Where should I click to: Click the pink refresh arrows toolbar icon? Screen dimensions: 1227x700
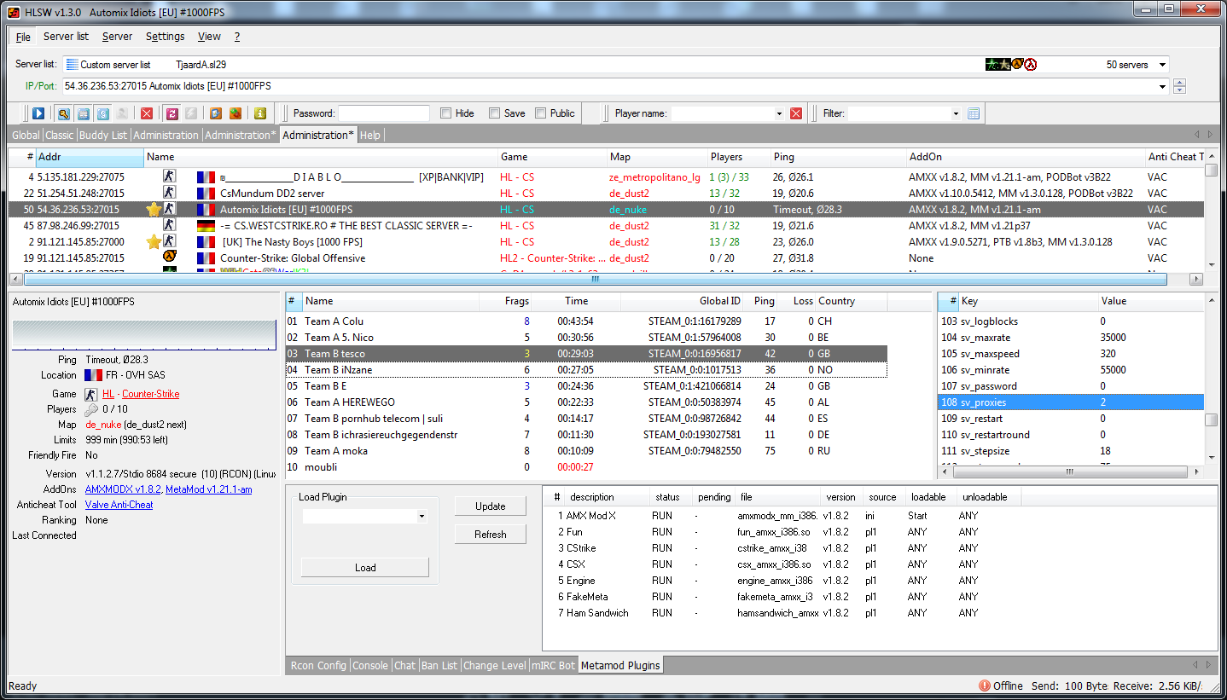[172, 113]
